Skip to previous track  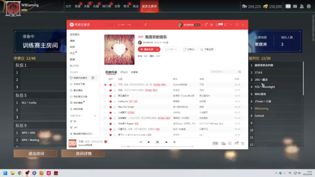point(148,142)
